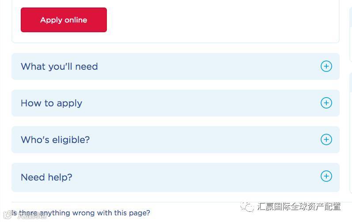The height and width of the screenshot is (222, 352).
Task: Click the plus icon beside What you'll need
Action: click(x=326, y=66)
